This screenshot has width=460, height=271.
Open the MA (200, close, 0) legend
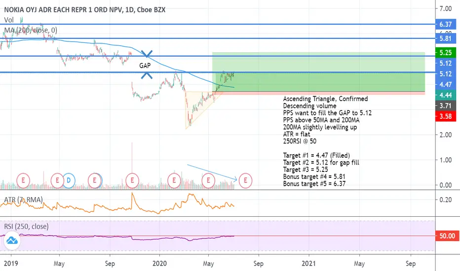31,30
